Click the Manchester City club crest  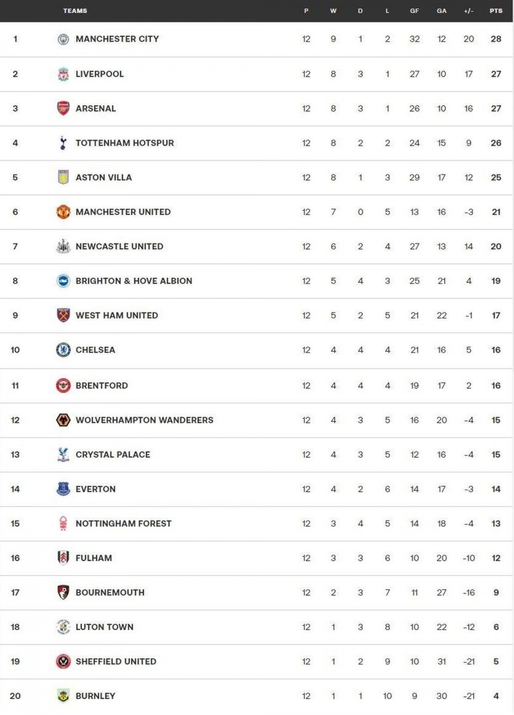tap(63, 39)
